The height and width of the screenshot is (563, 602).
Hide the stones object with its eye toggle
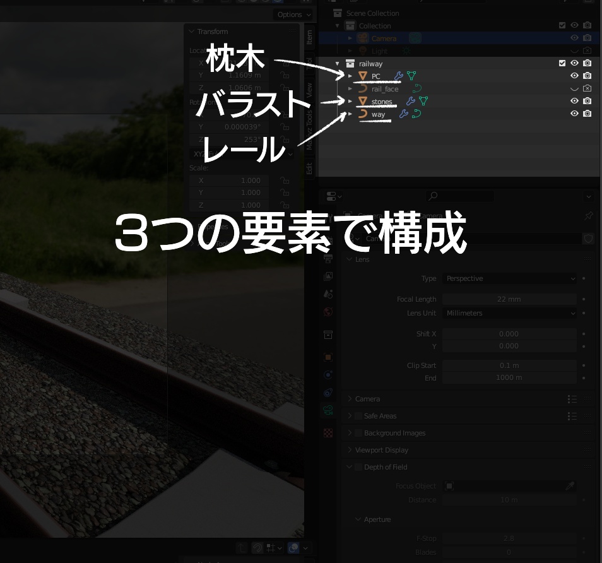point(574,101)
